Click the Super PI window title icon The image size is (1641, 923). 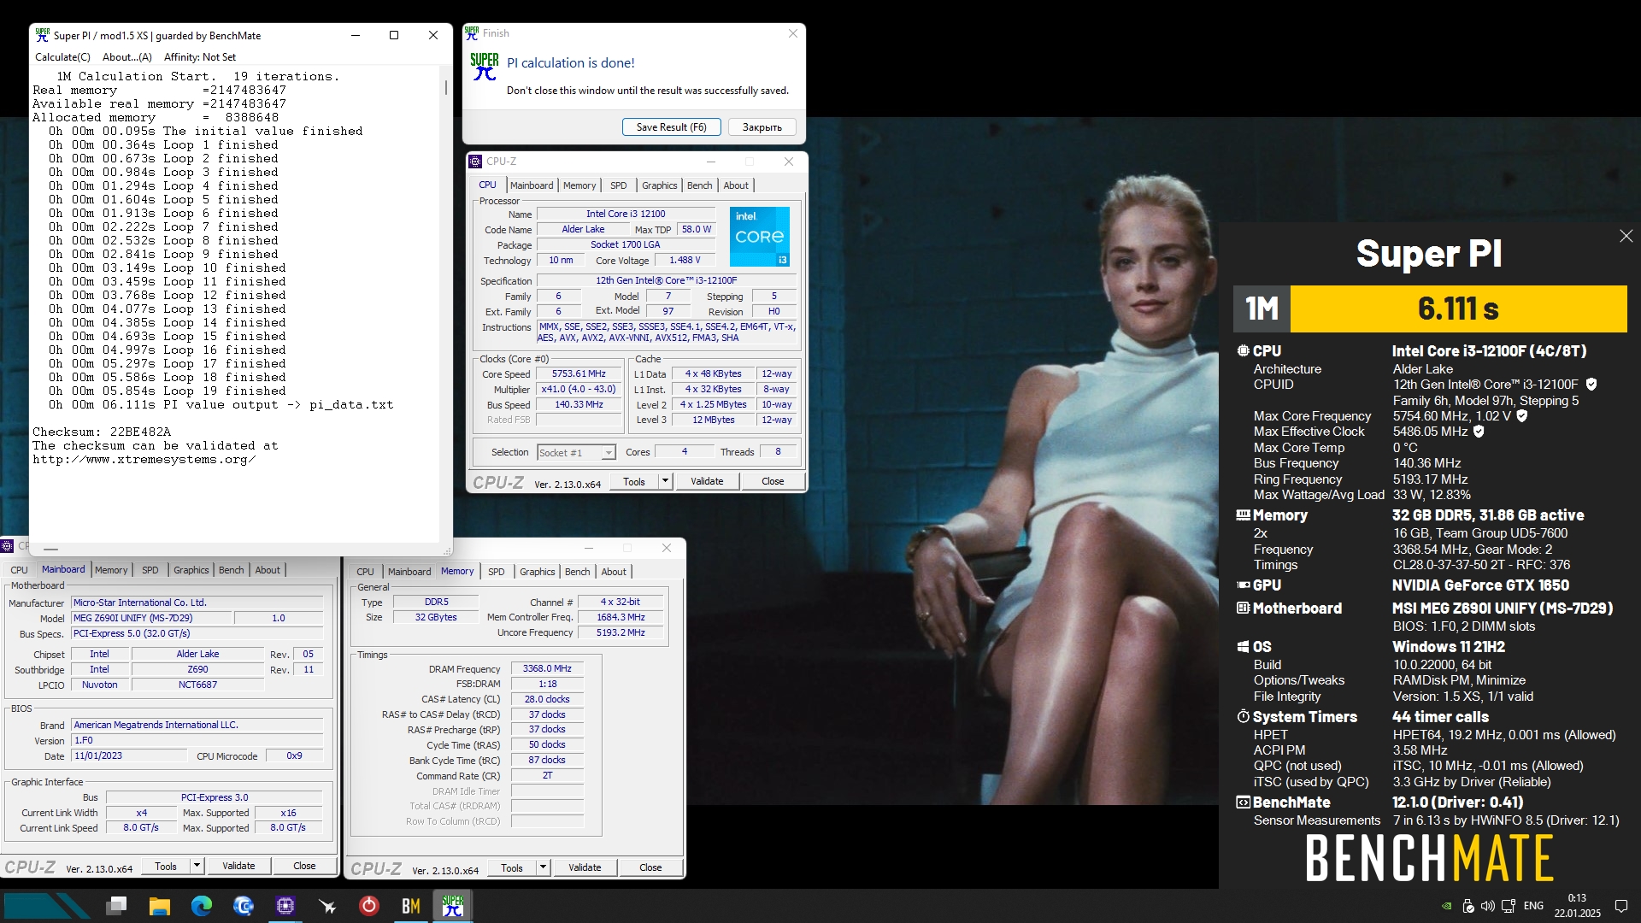click(x=42, y=35)
